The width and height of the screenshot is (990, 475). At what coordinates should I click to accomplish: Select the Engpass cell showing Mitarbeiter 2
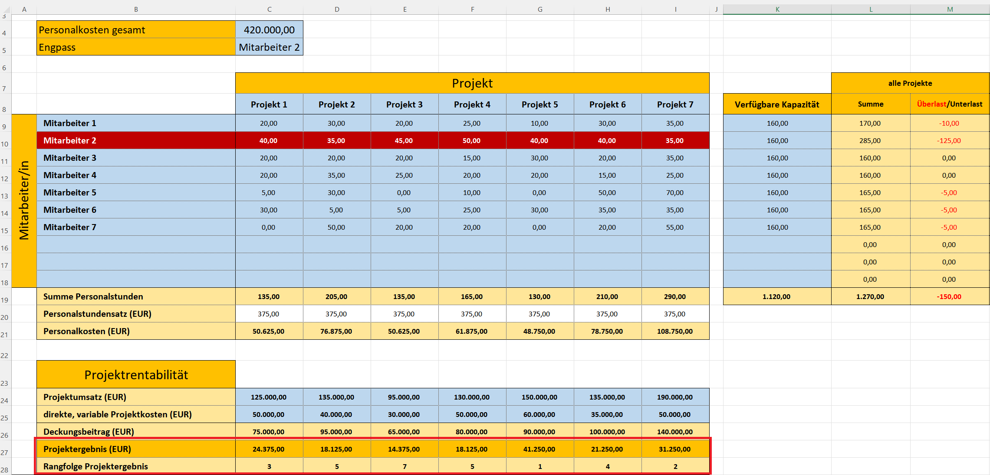tap(269, 47)
